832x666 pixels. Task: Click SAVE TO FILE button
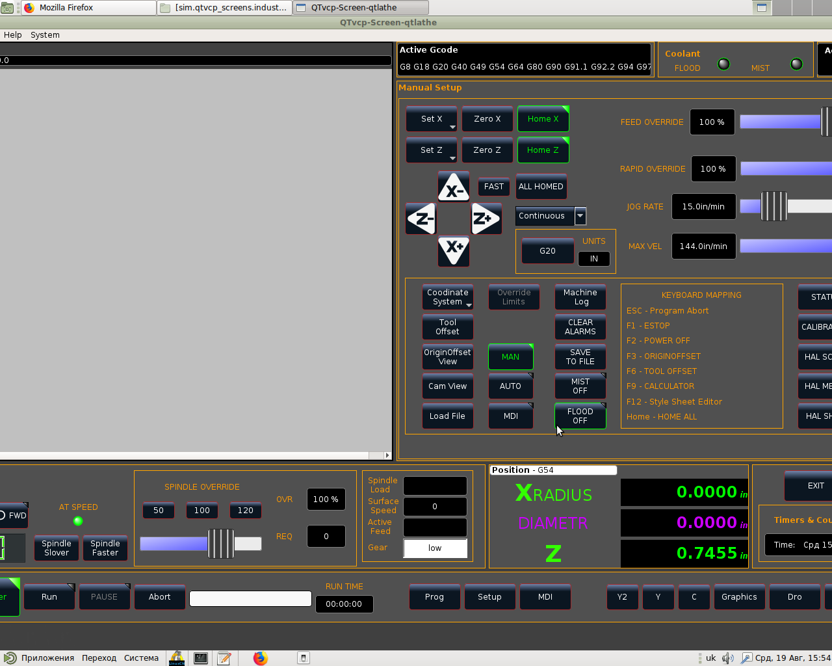tap(580, 357)
